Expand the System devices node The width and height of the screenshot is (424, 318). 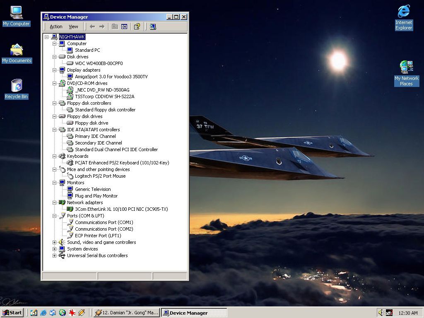[54, 249]
